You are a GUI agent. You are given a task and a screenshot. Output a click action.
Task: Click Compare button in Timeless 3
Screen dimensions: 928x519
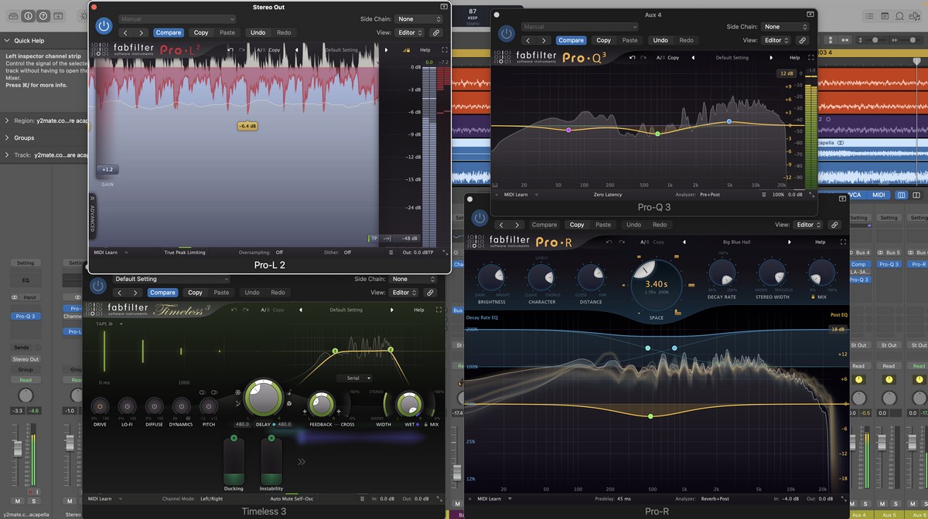pos(162,293)
